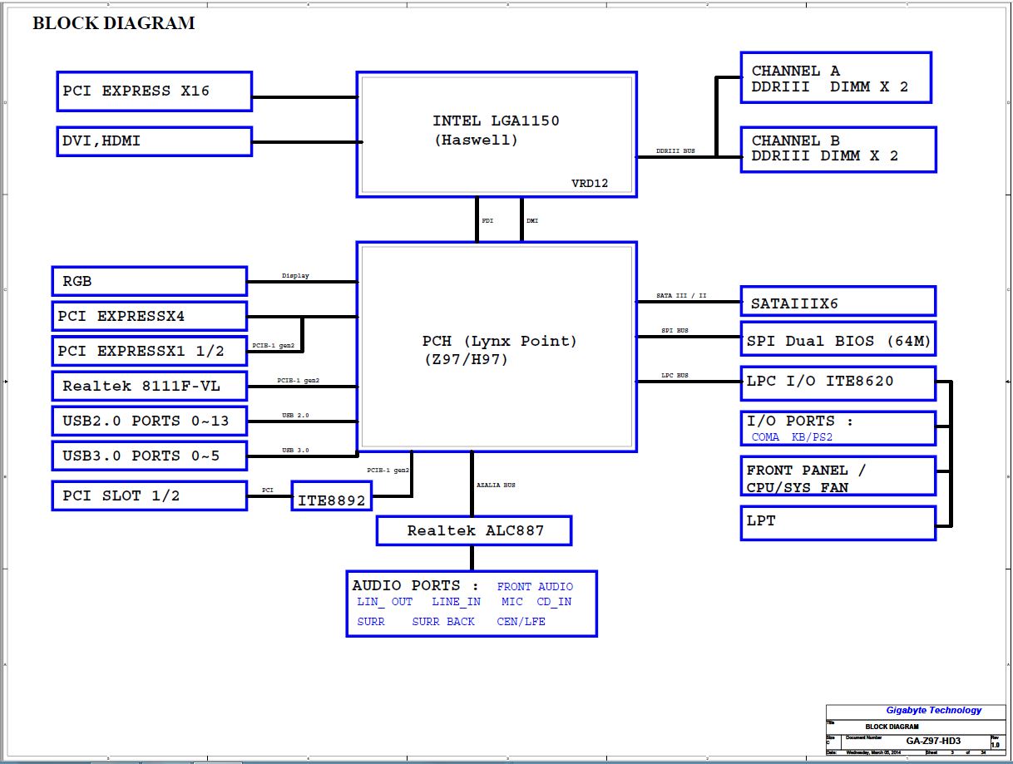
Task: Click the GA-Z97-HD3 document number
Action: tap(932, 741)
